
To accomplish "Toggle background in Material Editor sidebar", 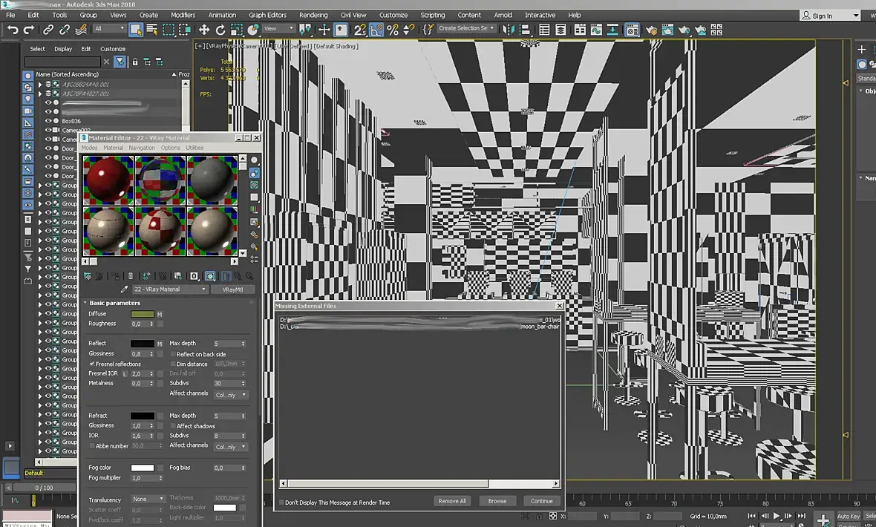I will 255,184.
